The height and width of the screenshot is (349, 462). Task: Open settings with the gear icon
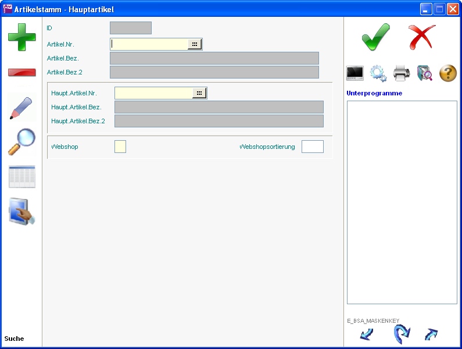coord(378,73)
